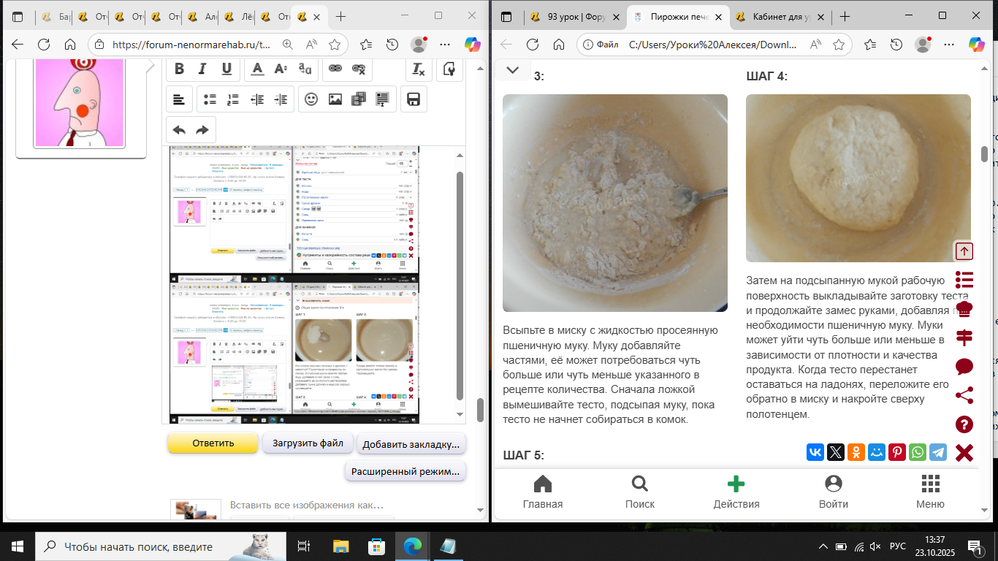Screen dimensions: 998x561
Task: Open the text alignment dropdown
Action: (179, 99)
